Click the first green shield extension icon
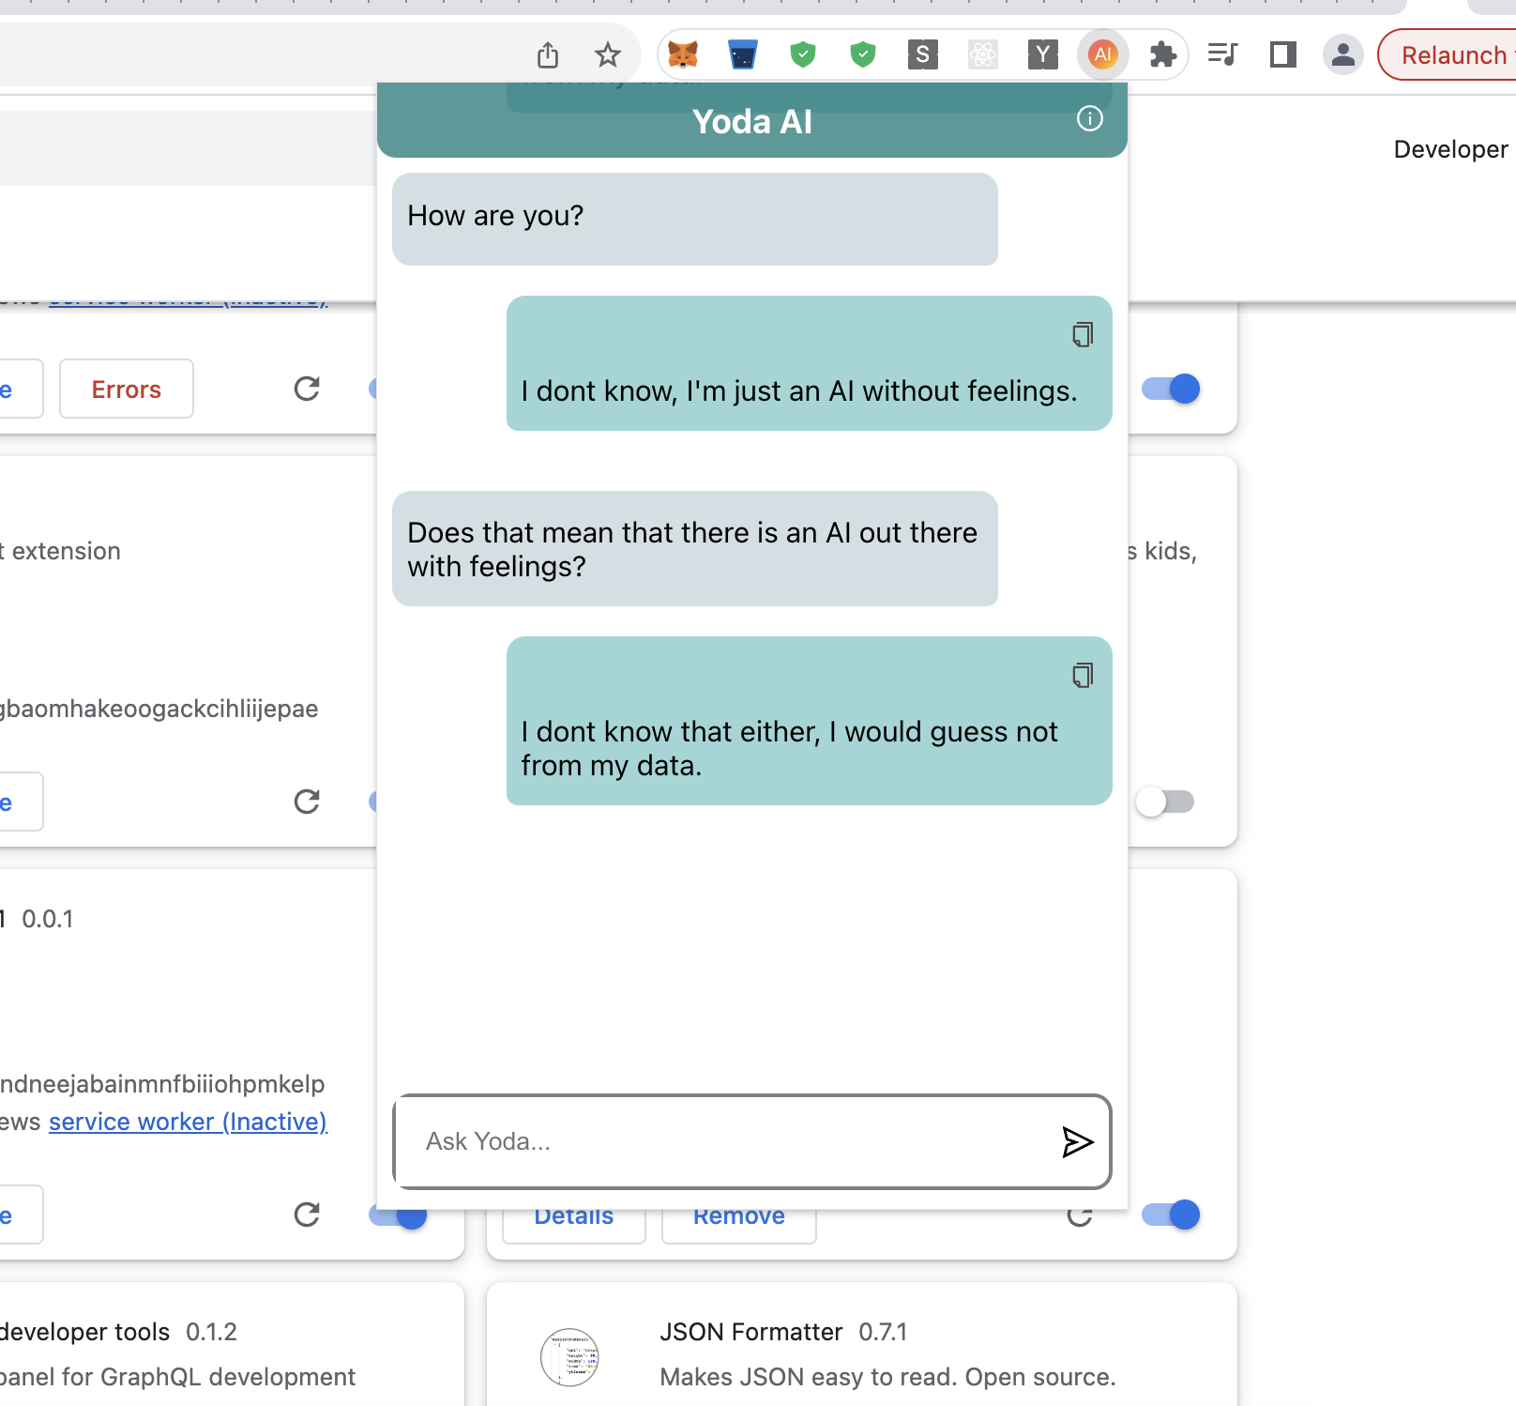This screenshot has width=1516, height=1406. pyautogui.click(x=803, y=55)
